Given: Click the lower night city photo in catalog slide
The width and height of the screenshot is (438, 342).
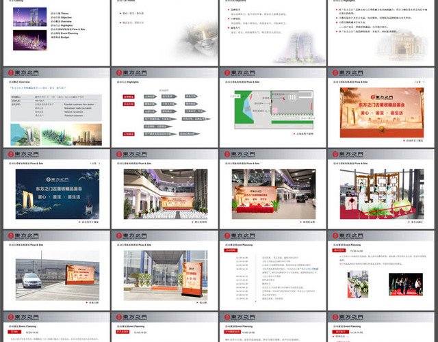Looking at the screenshot, I should click(30, 40).
